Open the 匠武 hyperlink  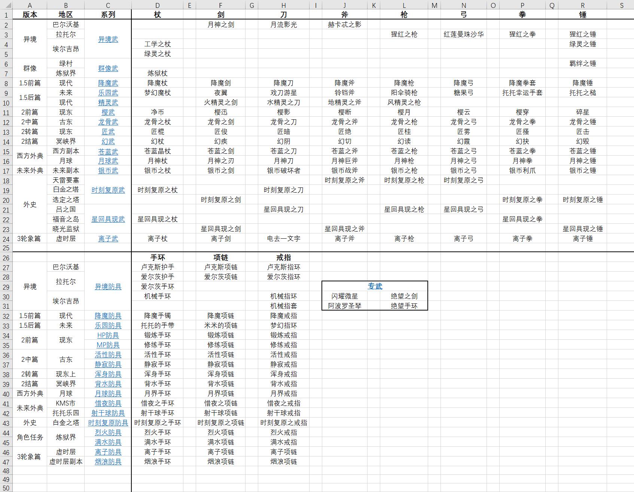(x=108, y=132)
